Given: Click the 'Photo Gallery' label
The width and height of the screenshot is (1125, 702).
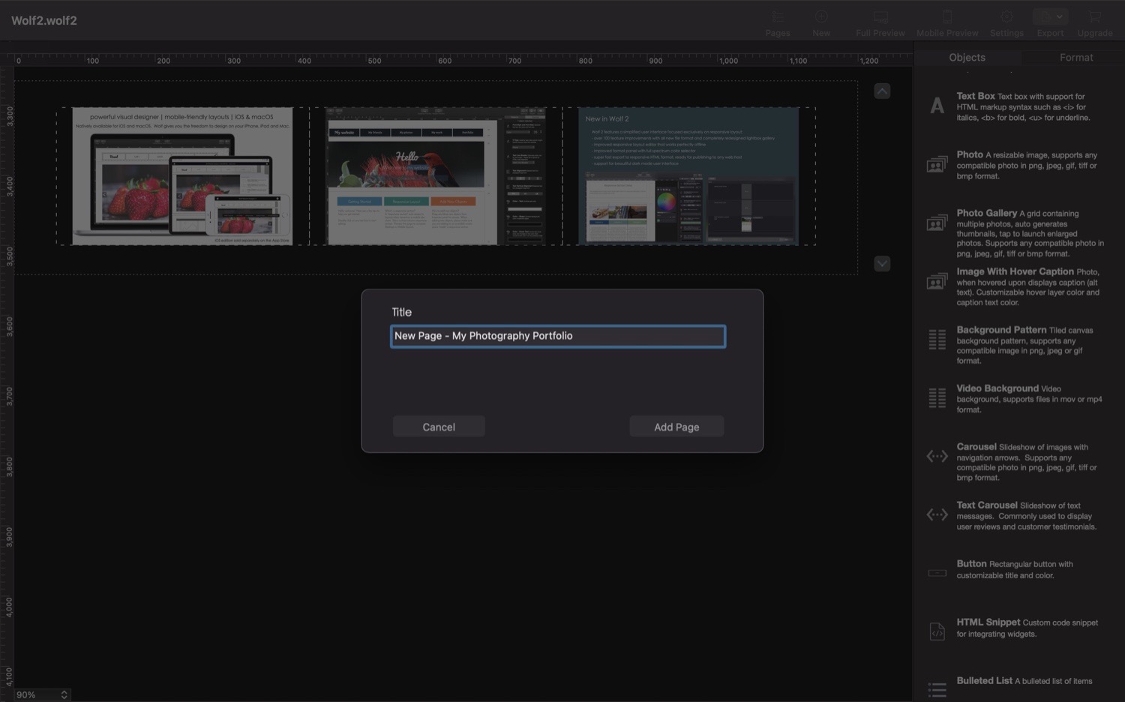Looking at the screenshot, I should click(x=986, y=213).
